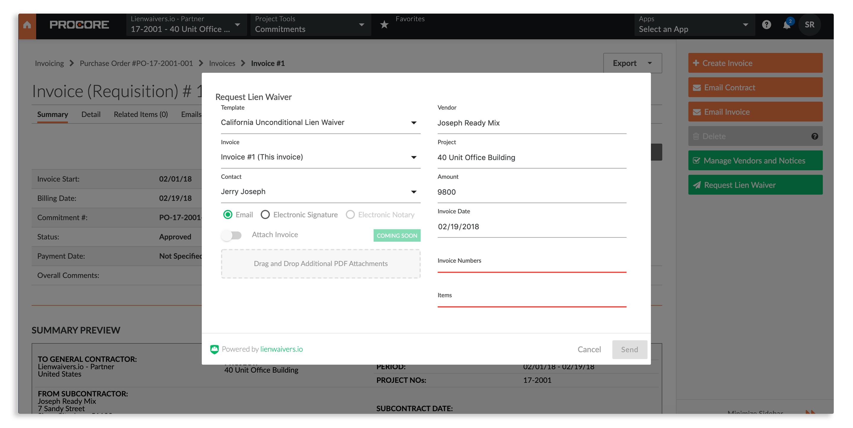This screenshot has width=853, height=428.
Task: Open the Emails tab
Action: pyautogui.click(x=191, y=114)
